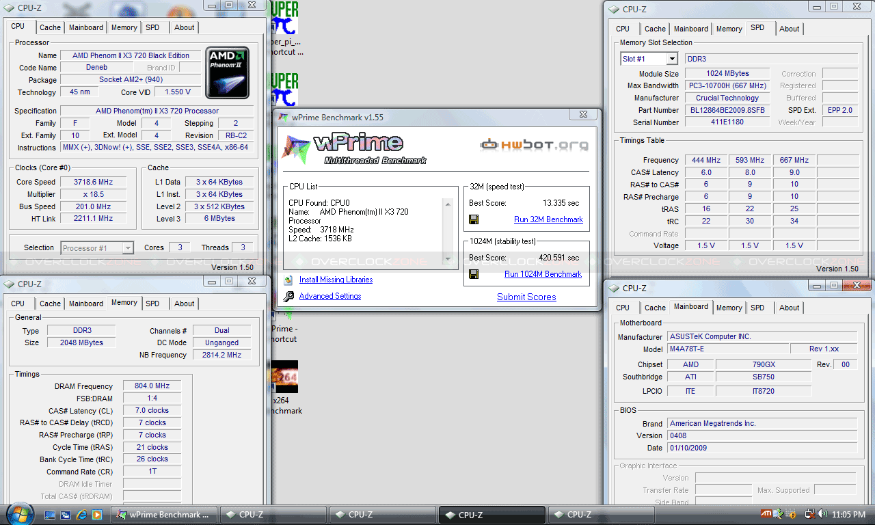The image size is (875, 525).
Task: Click the DRAM Frequency value 804.0 MHz
Action: point(152,386)
